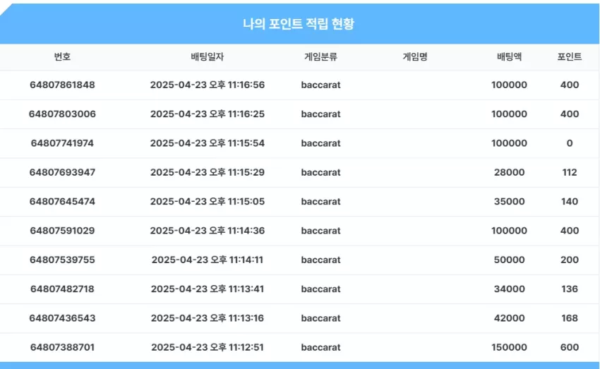Viewport: 600px width, 369px height.
Task: Select bet number 64807436543
Action: (x=62, y=317)
